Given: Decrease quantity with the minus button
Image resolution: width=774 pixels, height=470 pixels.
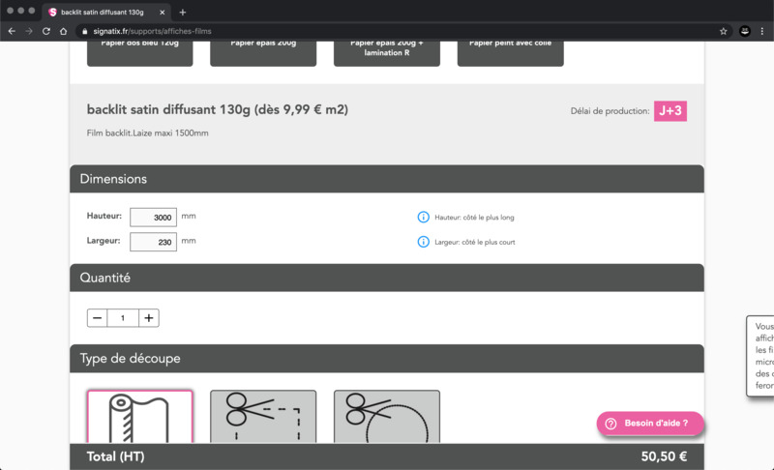Looking at the screenshot, I should 97,318.
